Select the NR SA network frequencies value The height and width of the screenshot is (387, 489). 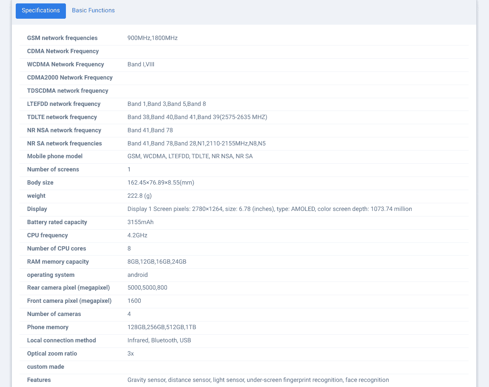tap(196, 144)
